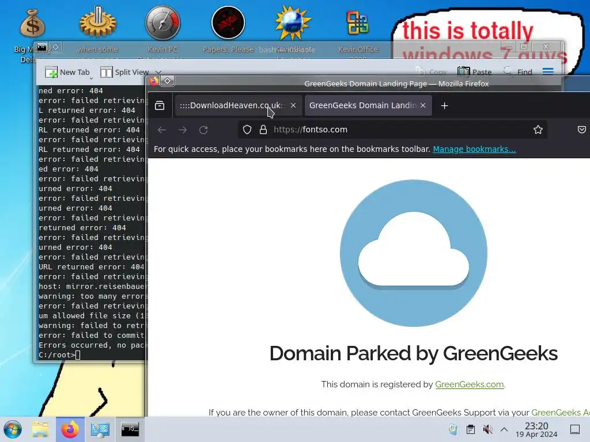Viewport: 590px width, 442px height.
Task: Click New Tab in the terminal window
Action: (67, 72)
